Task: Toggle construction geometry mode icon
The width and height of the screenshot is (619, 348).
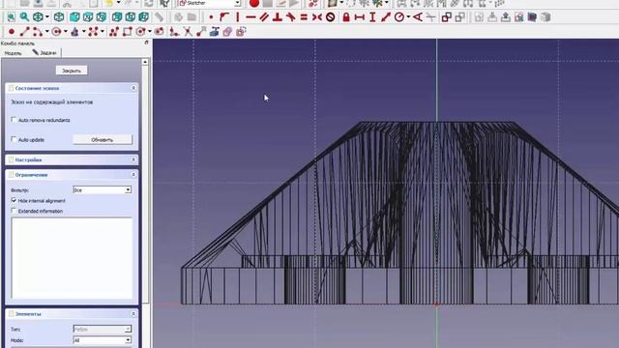Action: point(241,32)
